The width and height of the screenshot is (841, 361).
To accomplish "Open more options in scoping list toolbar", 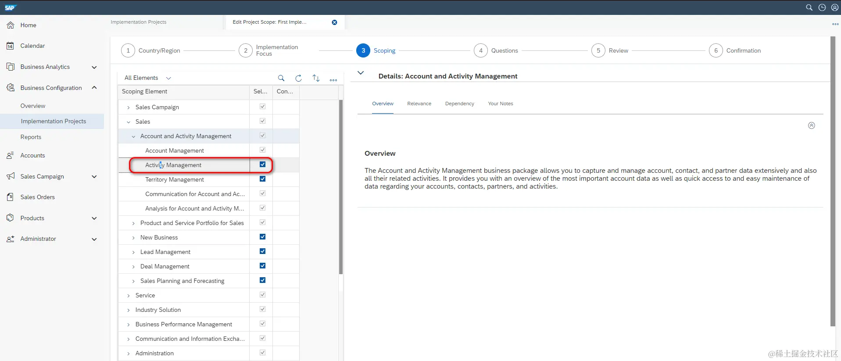I will pos(333,80).
